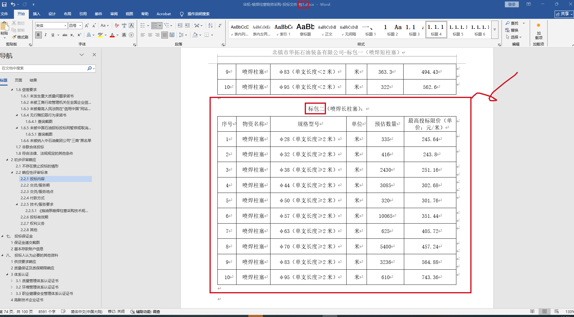Viewport: 574px width, 317px height.
Task: Open the font size dropdown (四号)
Action: coord(80,26)
